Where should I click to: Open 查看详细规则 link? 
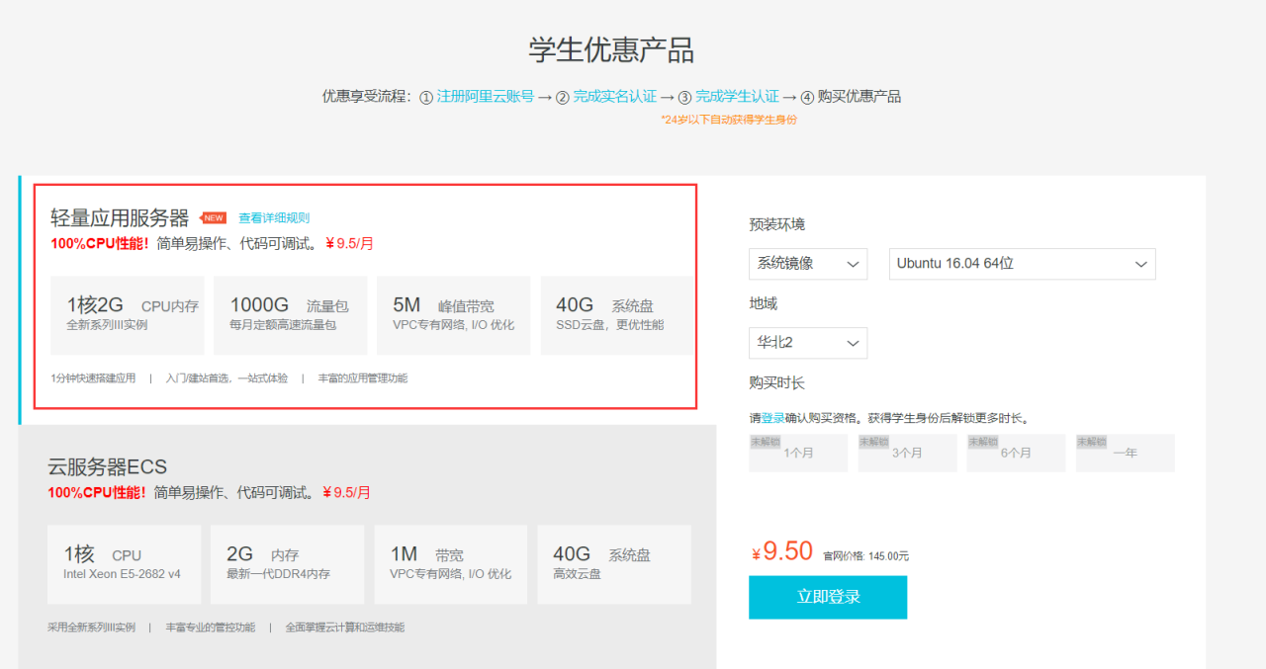(274, 218)
